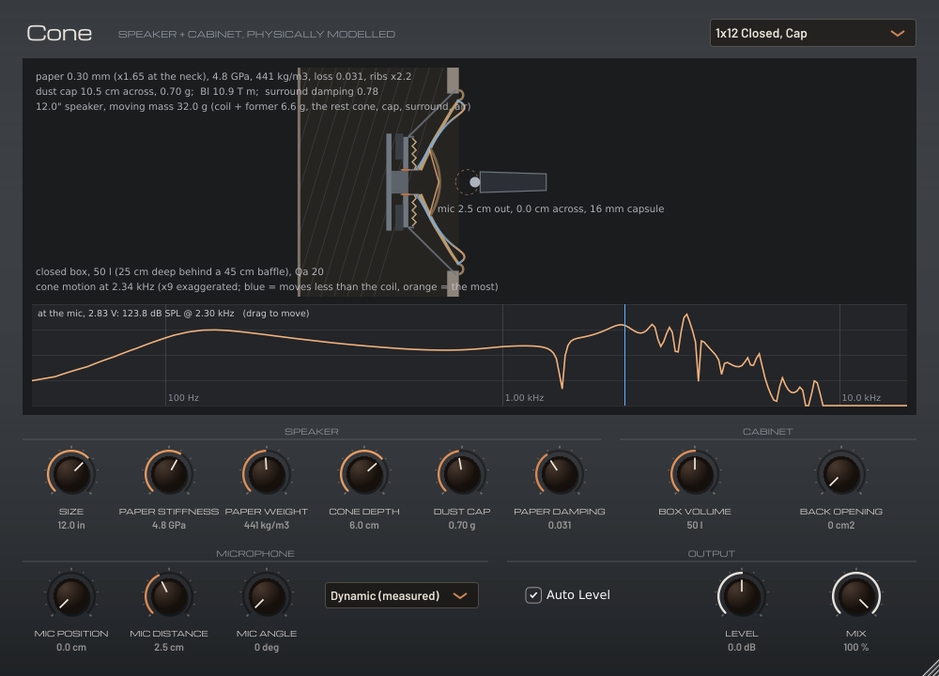Click the PAPER WEIGHT knob
This screenshot has width=939, height=676.
[267, 473]
